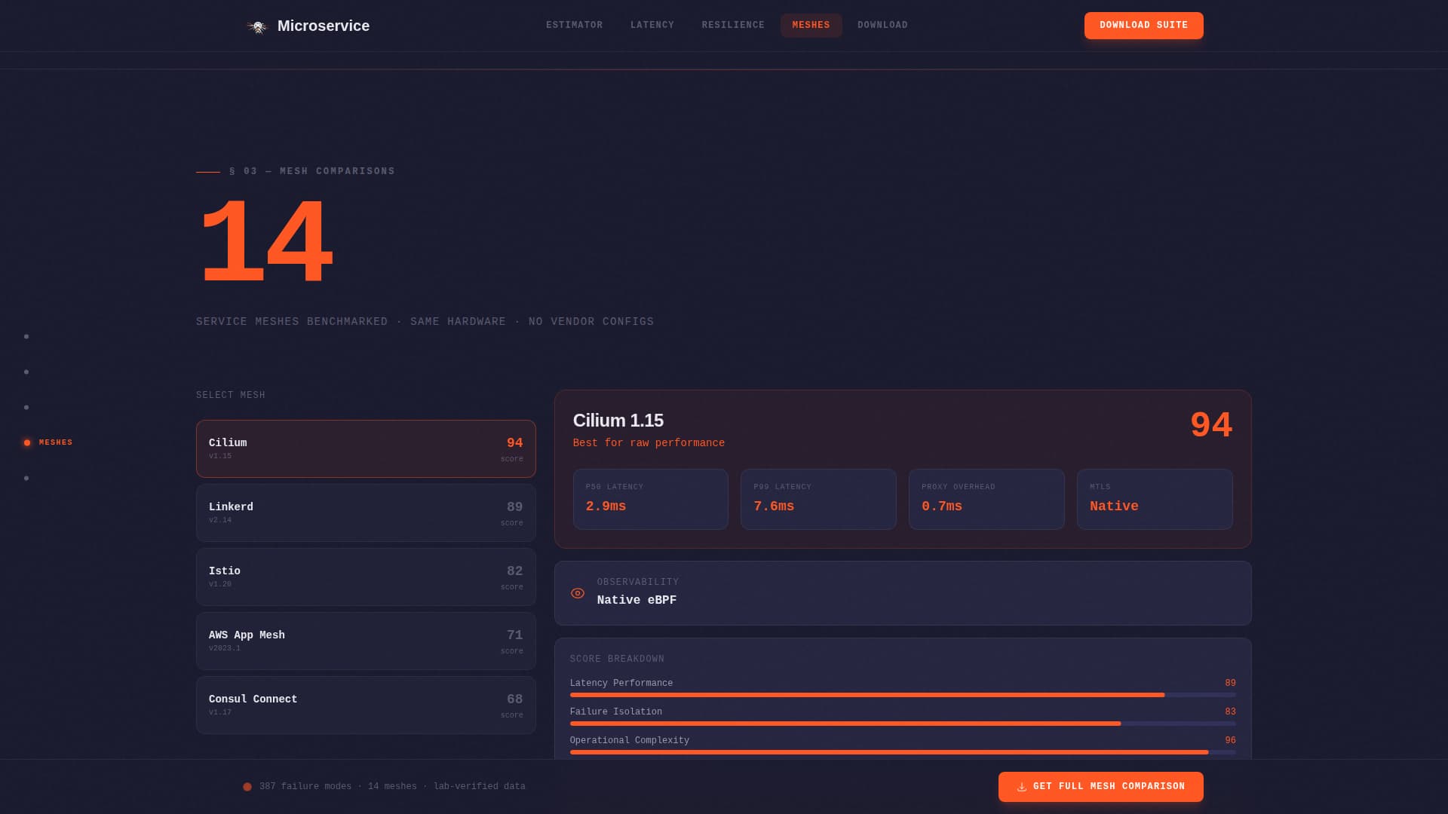Click the large 94 score in detail panel

(x=1211, y=425)
